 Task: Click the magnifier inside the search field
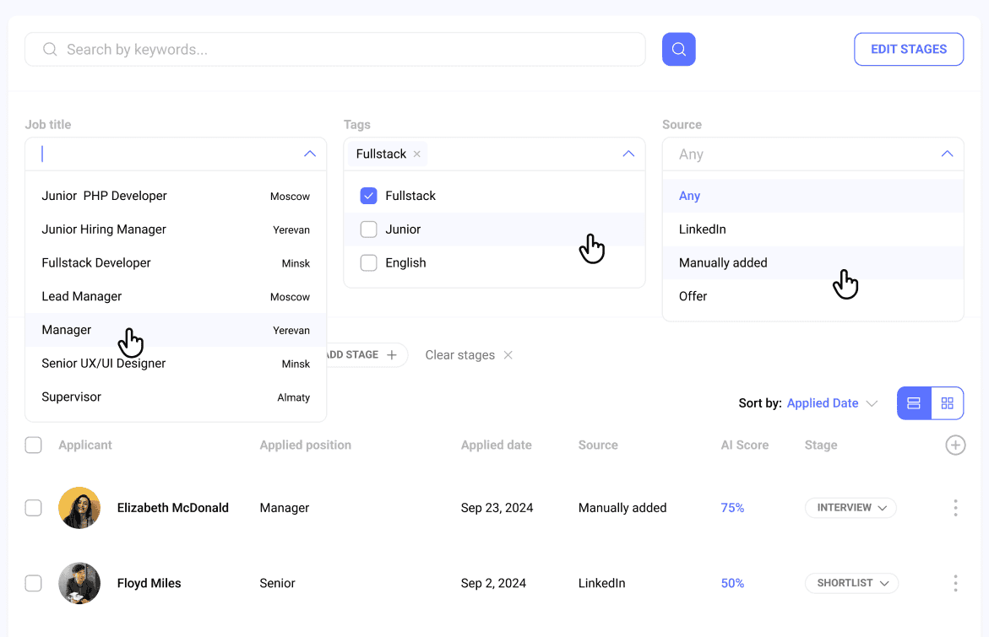coord(50,49)
